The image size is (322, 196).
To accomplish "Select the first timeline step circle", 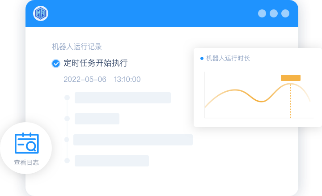I will coord(67,98).
